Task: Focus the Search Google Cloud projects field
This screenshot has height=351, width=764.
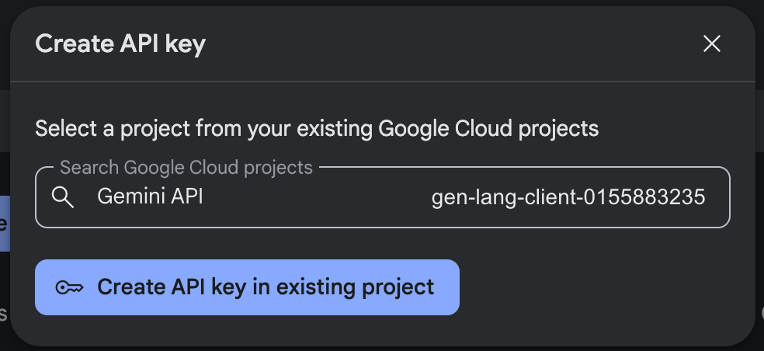Action: [x=383, y=197]
